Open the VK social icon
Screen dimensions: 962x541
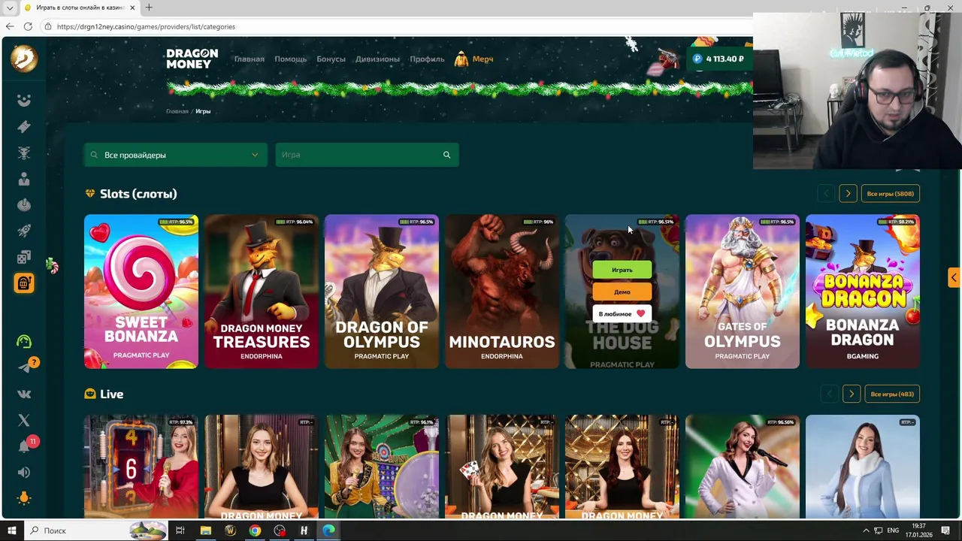pyautogui.click(x=24, y=394)
